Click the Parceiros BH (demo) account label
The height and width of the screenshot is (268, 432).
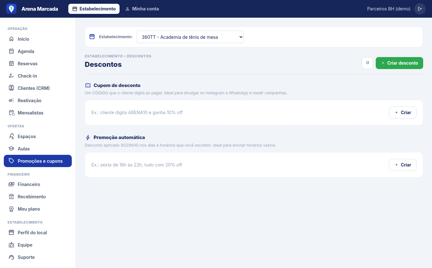click(389, 9)
